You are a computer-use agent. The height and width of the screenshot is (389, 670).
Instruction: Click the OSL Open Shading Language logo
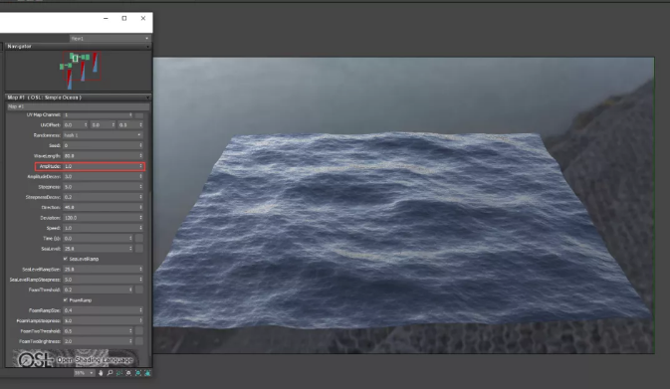76,359
